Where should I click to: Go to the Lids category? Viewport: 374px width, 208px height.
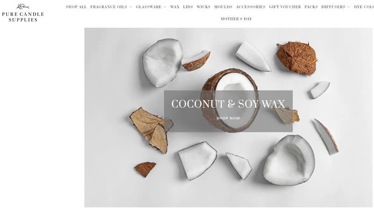[x=188, y=7]
